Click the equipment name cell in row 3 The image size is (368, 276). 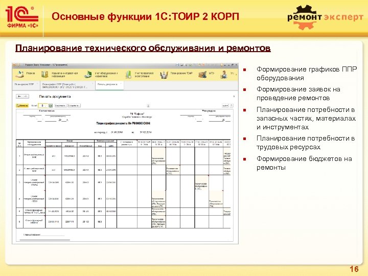click(34, 182)
